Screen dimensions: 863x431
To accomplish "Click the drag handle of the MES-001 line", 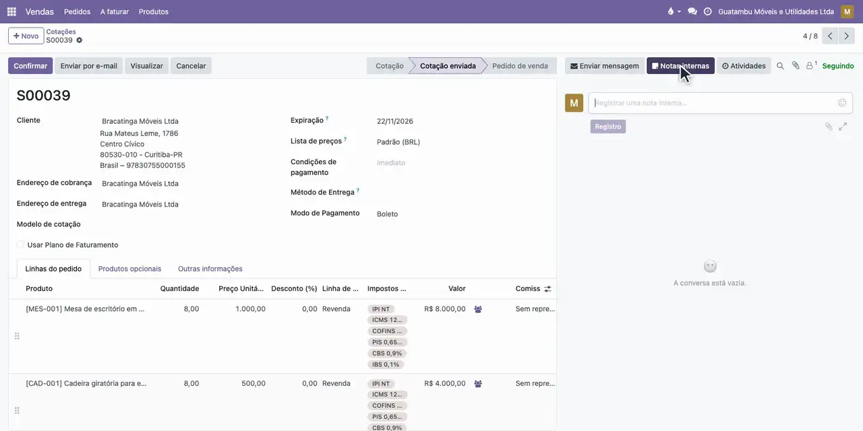I will [17, 336].
